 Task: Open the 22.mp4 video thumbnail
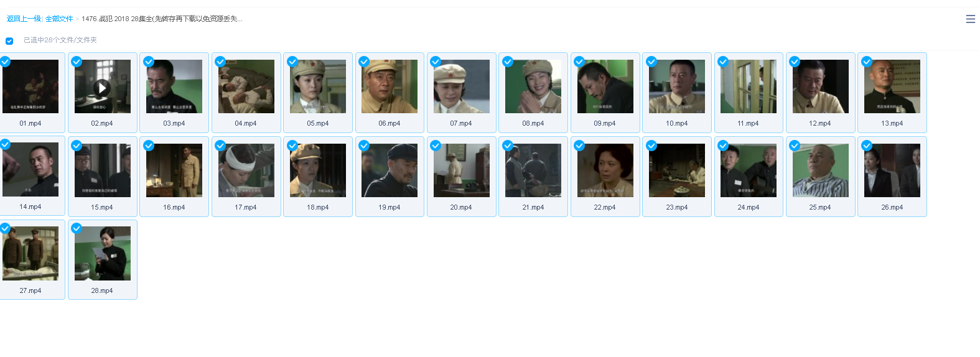(605, 170)
